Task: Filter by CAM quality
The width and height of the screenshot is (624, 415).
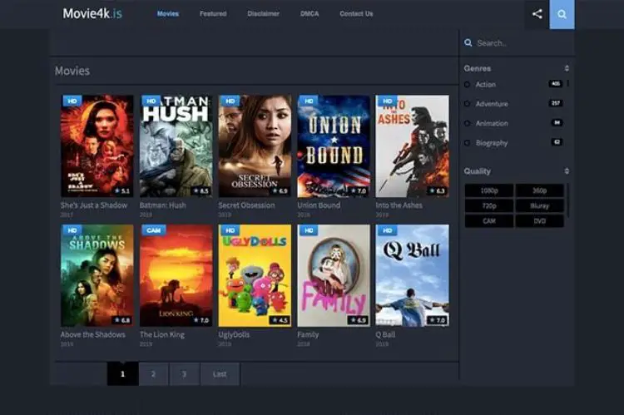Action: (x=489, y=221)
